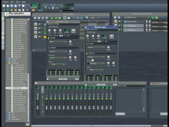Image resolution: width=169 pixels, height=127 pixels.
Task: Click the piano icon in flute01.ogg window
Action: pos(86,27)
